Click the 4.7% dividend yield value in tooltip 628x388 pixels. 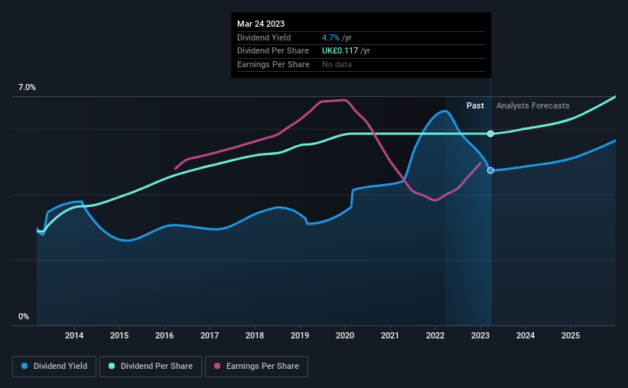coord(330,37)
